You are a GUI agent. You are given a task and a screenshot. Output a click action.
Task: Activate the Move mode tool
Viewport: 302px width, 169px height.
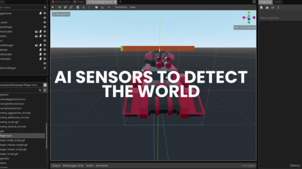pyautogui.click(x=60, y=8)
